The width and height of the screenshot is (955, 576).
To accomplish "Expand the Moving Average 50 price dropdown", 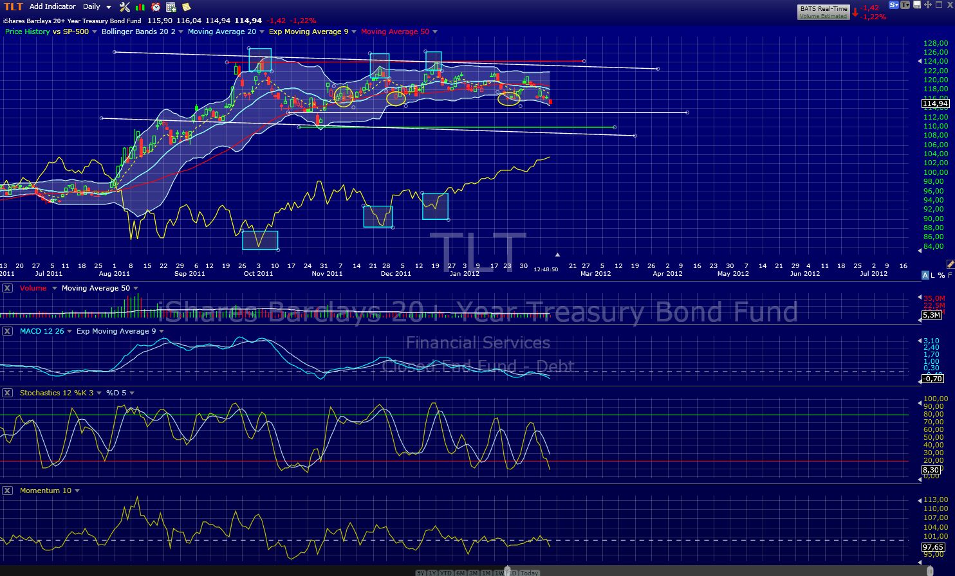I will click(435, 32).
